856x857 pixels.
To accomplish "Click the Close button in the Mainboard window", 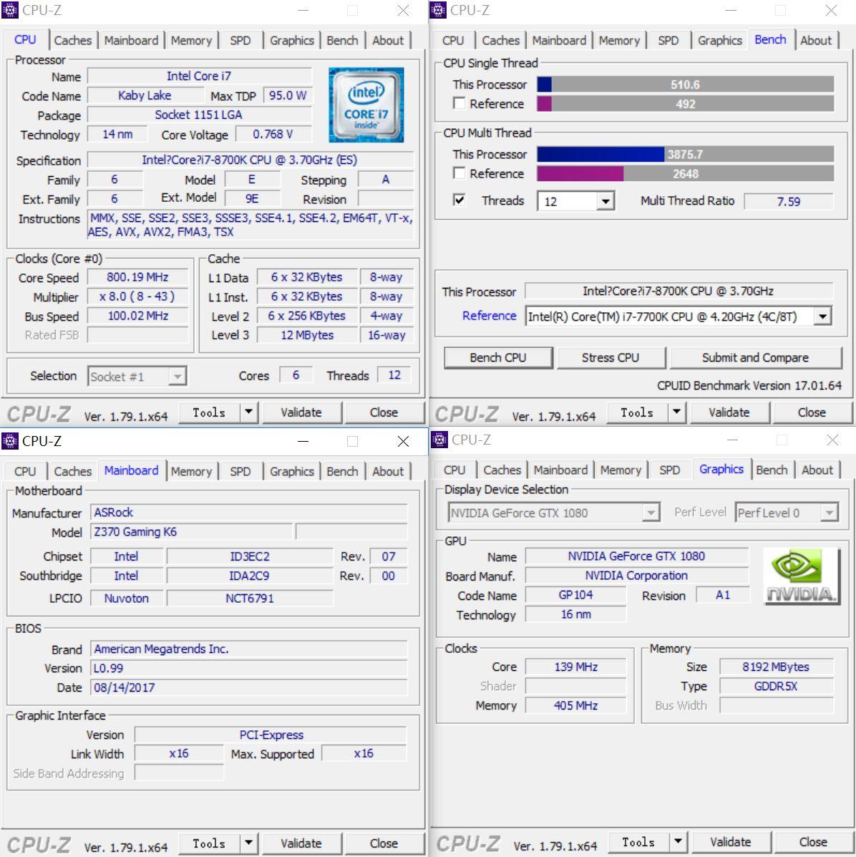I will (x=384, y=843).
